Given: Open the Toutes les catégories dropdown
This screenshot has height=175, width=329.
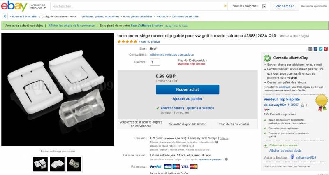Looking at the screenshot, I should [248, 6].
